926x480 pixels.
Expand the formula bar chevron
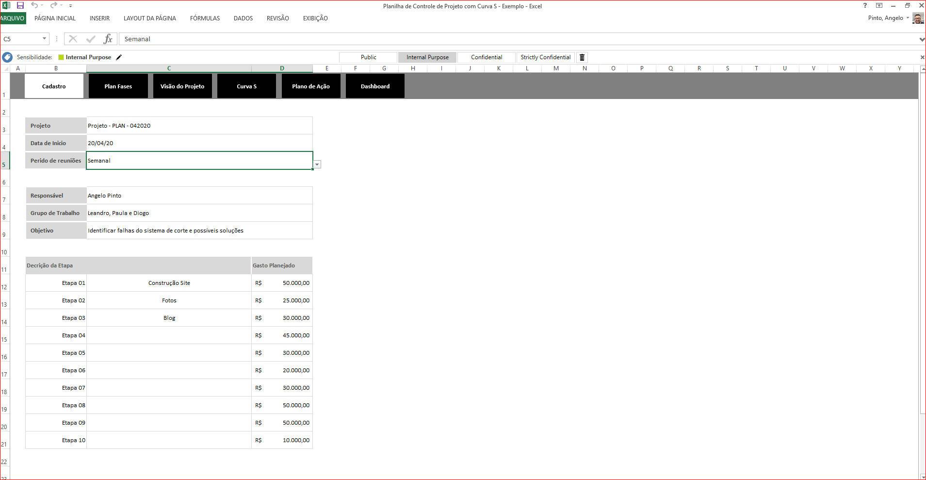coord(922,39)
